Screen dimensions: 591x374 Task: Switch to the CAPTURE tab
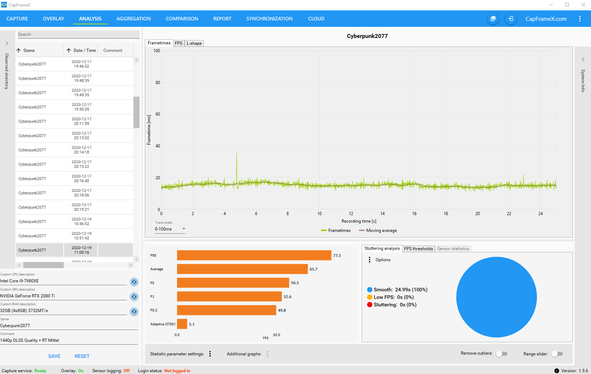coord(17,19)
